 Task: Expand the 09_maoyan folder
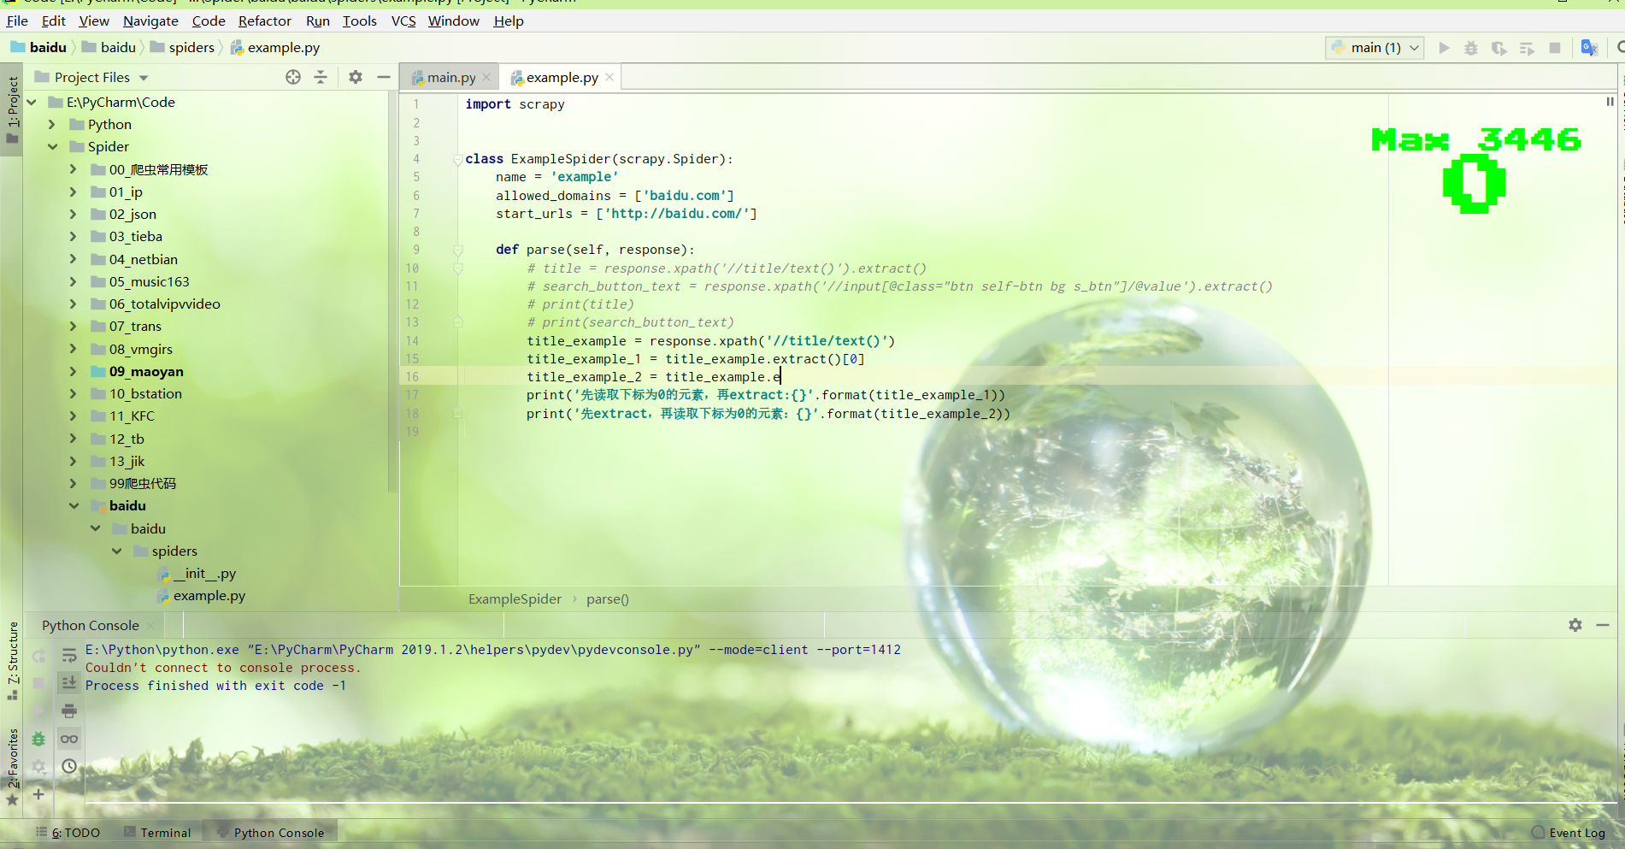74,371
